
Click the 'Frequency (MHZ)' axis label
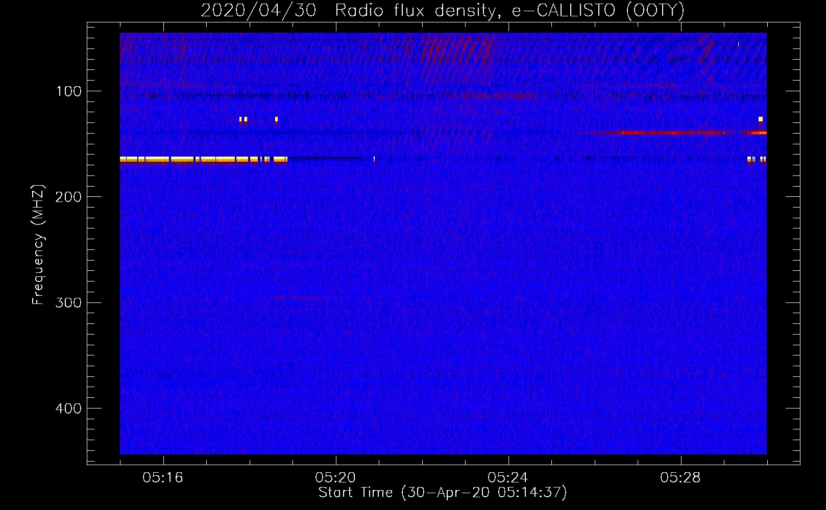tap(38, 244)
